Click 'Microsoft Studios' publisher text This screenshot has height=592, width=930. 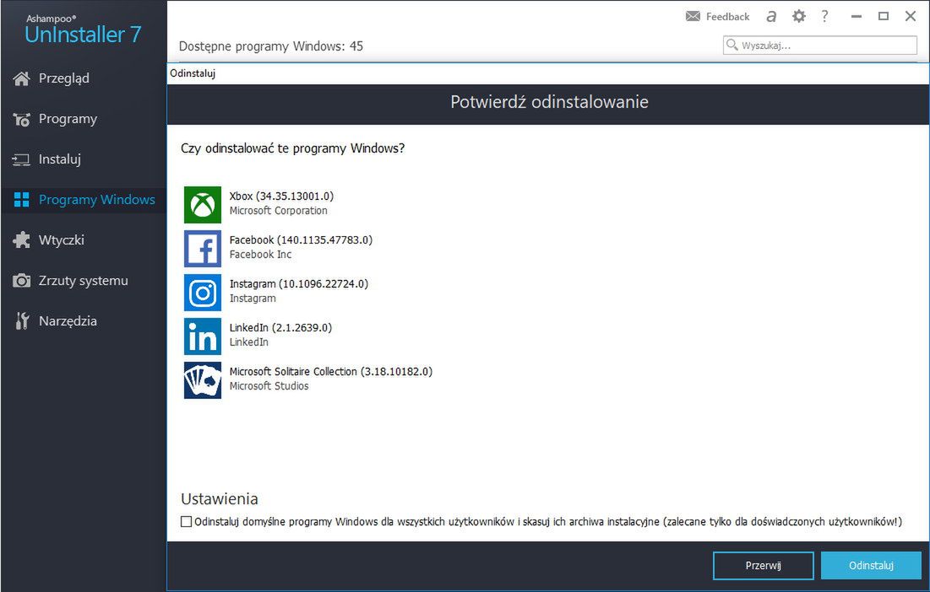[269, 386]
